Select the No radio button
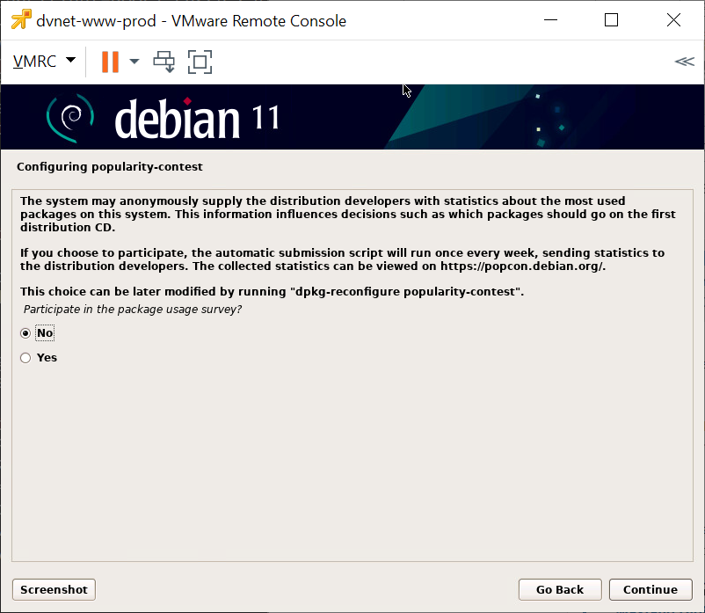Screen dimensions: 705x613 (25, 333)
